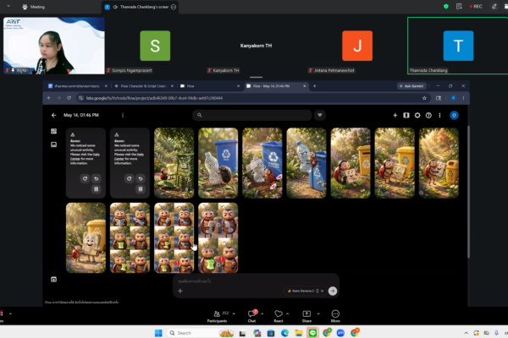Image resolution: width=508 pixels, height=338 pixels.
Task: Open the filter dropdown next to the search bar
Action: coord(320,115)
